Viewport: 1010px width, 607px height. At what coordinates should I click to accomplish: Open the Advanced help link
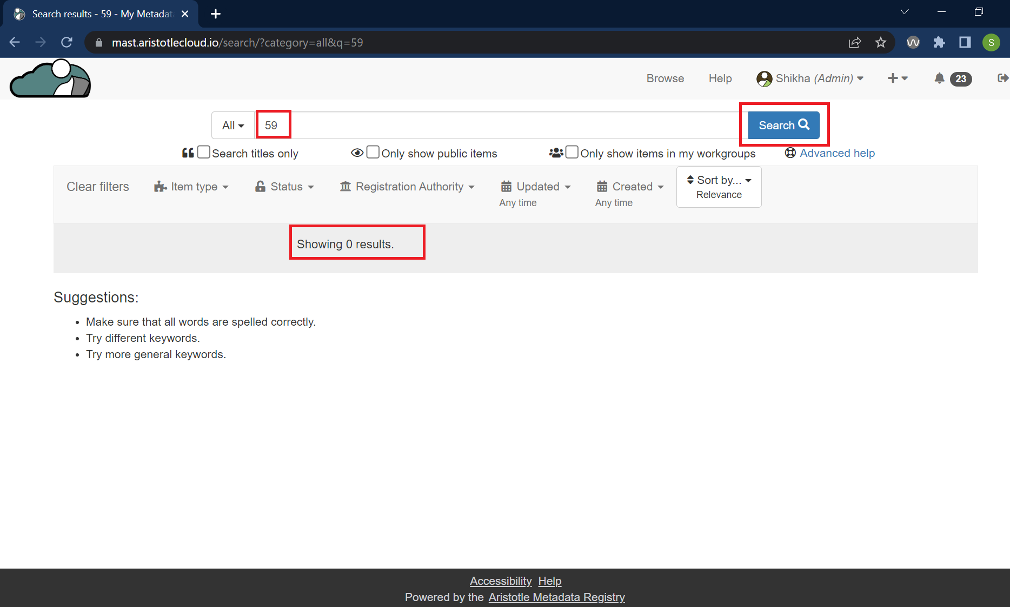[837, 153]
